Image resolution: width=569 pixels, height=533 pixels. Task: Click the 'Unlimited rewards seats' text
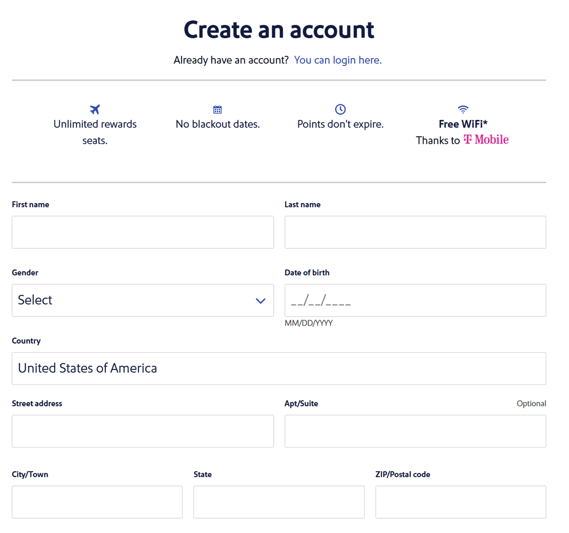point(94,132)
